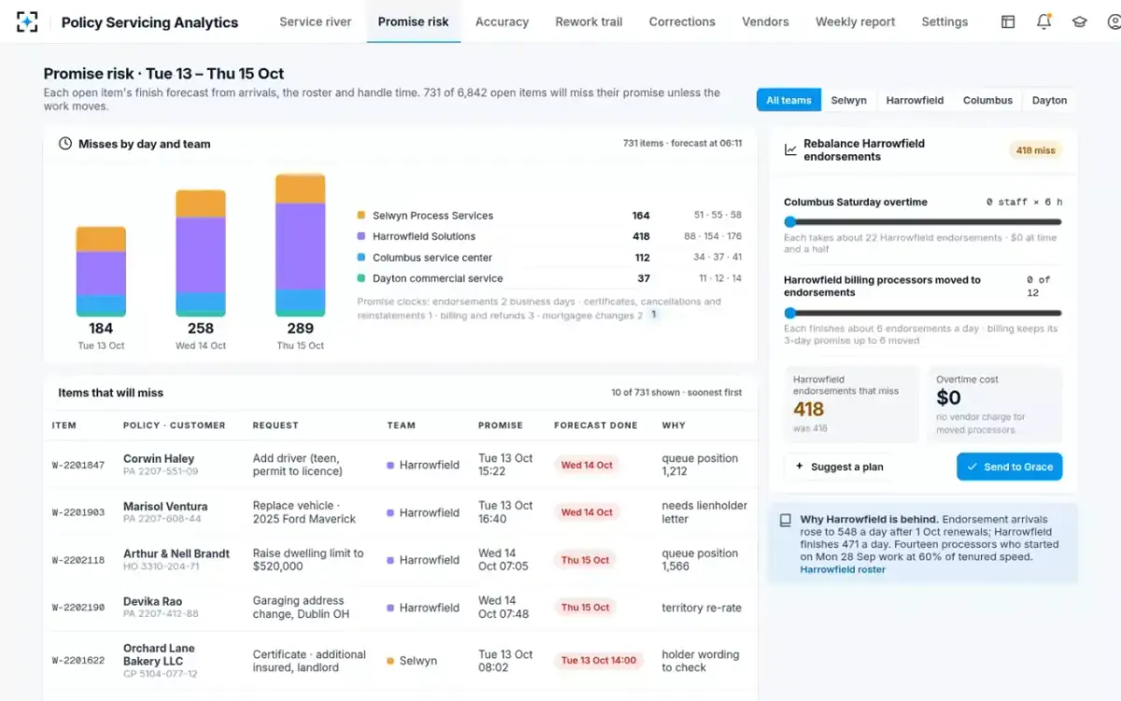The width and height of the screenshot is (1121, 701).
Task: Click the book icon beside Why Harrowfield is behind
Action: [x=786, y=521]
